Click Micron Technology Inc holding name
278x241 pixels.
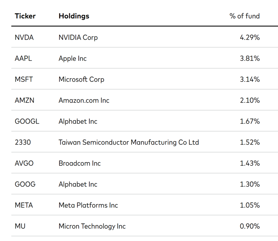[x=92, y=226]
